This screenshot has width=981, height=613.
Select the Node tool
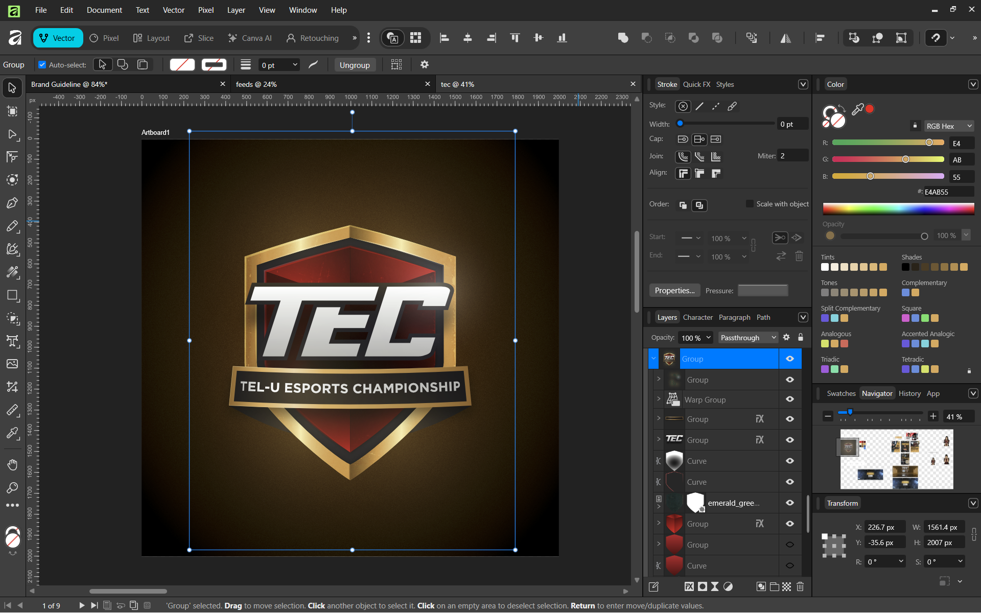coord(12,134)
